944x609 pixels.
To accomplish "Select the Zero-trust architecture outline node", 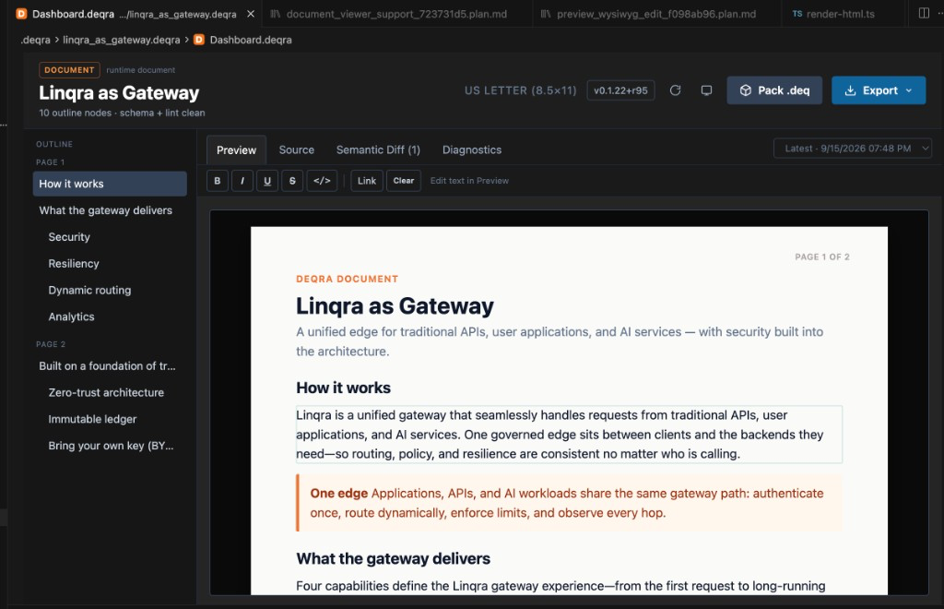I will [110, 392].
